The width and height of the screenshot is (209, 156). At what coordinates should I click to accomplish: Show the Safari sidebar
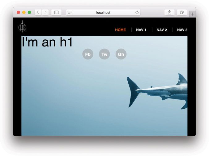(x=56, y=12)
